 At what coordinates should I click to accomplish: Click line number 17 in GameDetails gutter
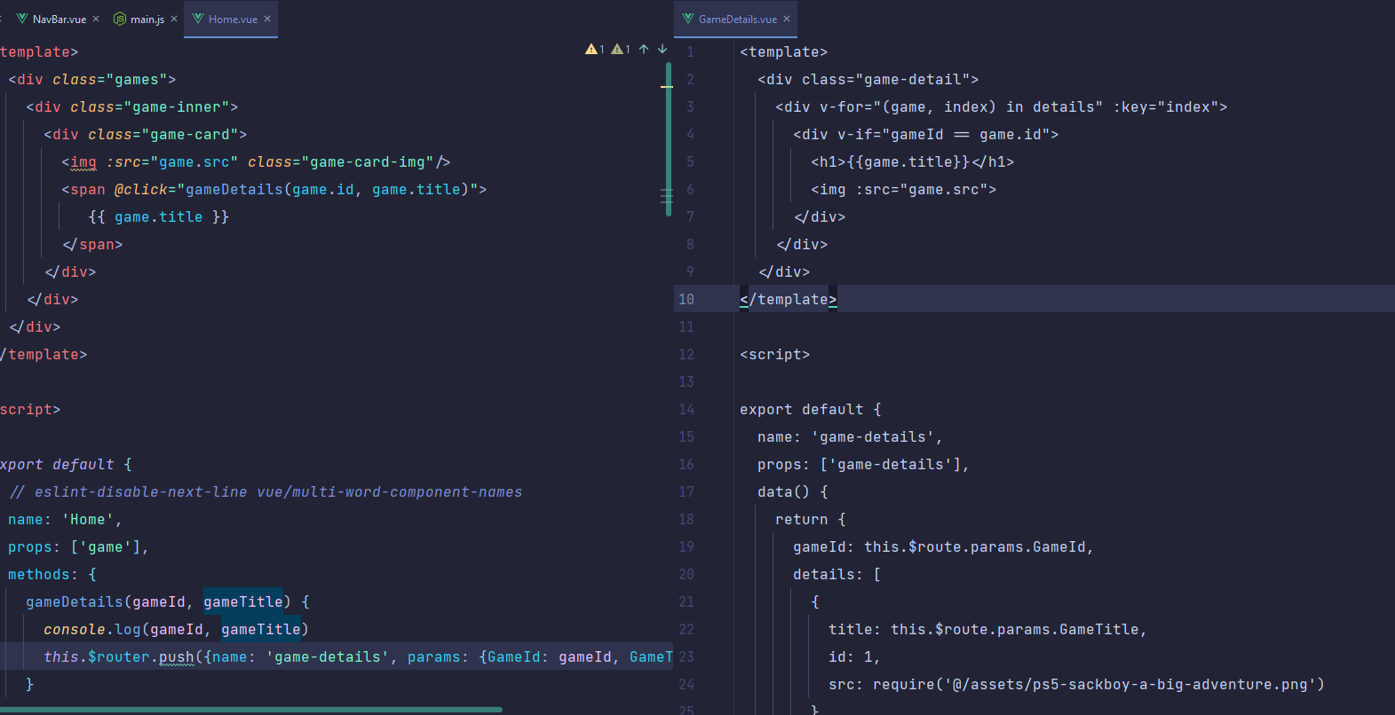686,492
